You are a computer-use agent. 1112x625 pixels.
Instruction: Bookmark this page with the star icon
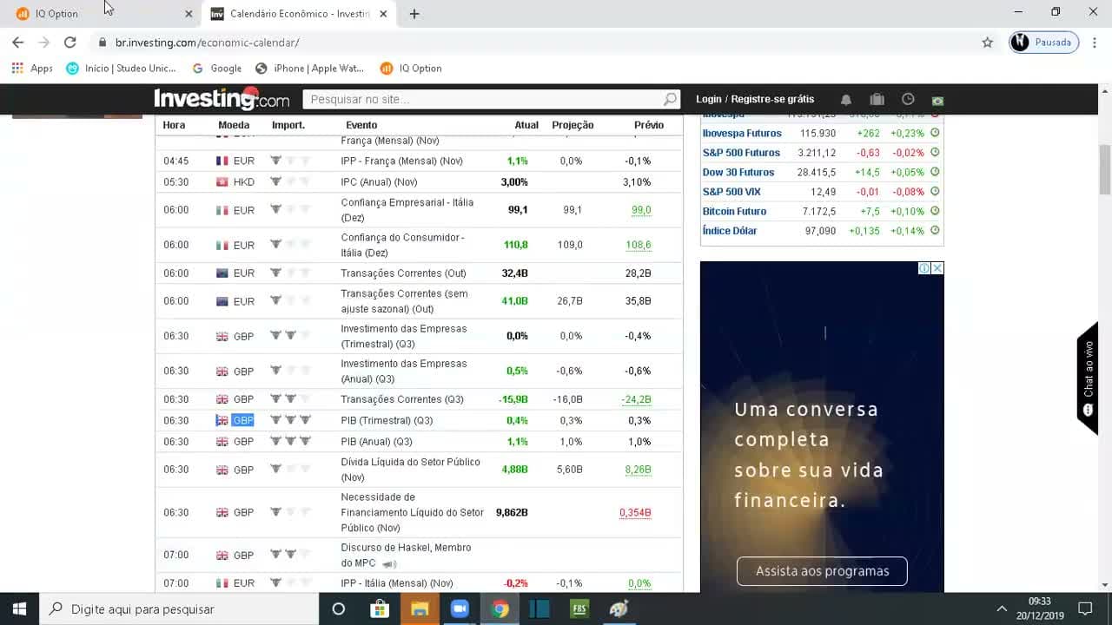coord(987,43)
